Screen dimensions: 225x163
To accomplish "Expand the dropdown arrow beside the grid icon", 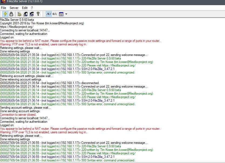I will click(x=66, y=14).
